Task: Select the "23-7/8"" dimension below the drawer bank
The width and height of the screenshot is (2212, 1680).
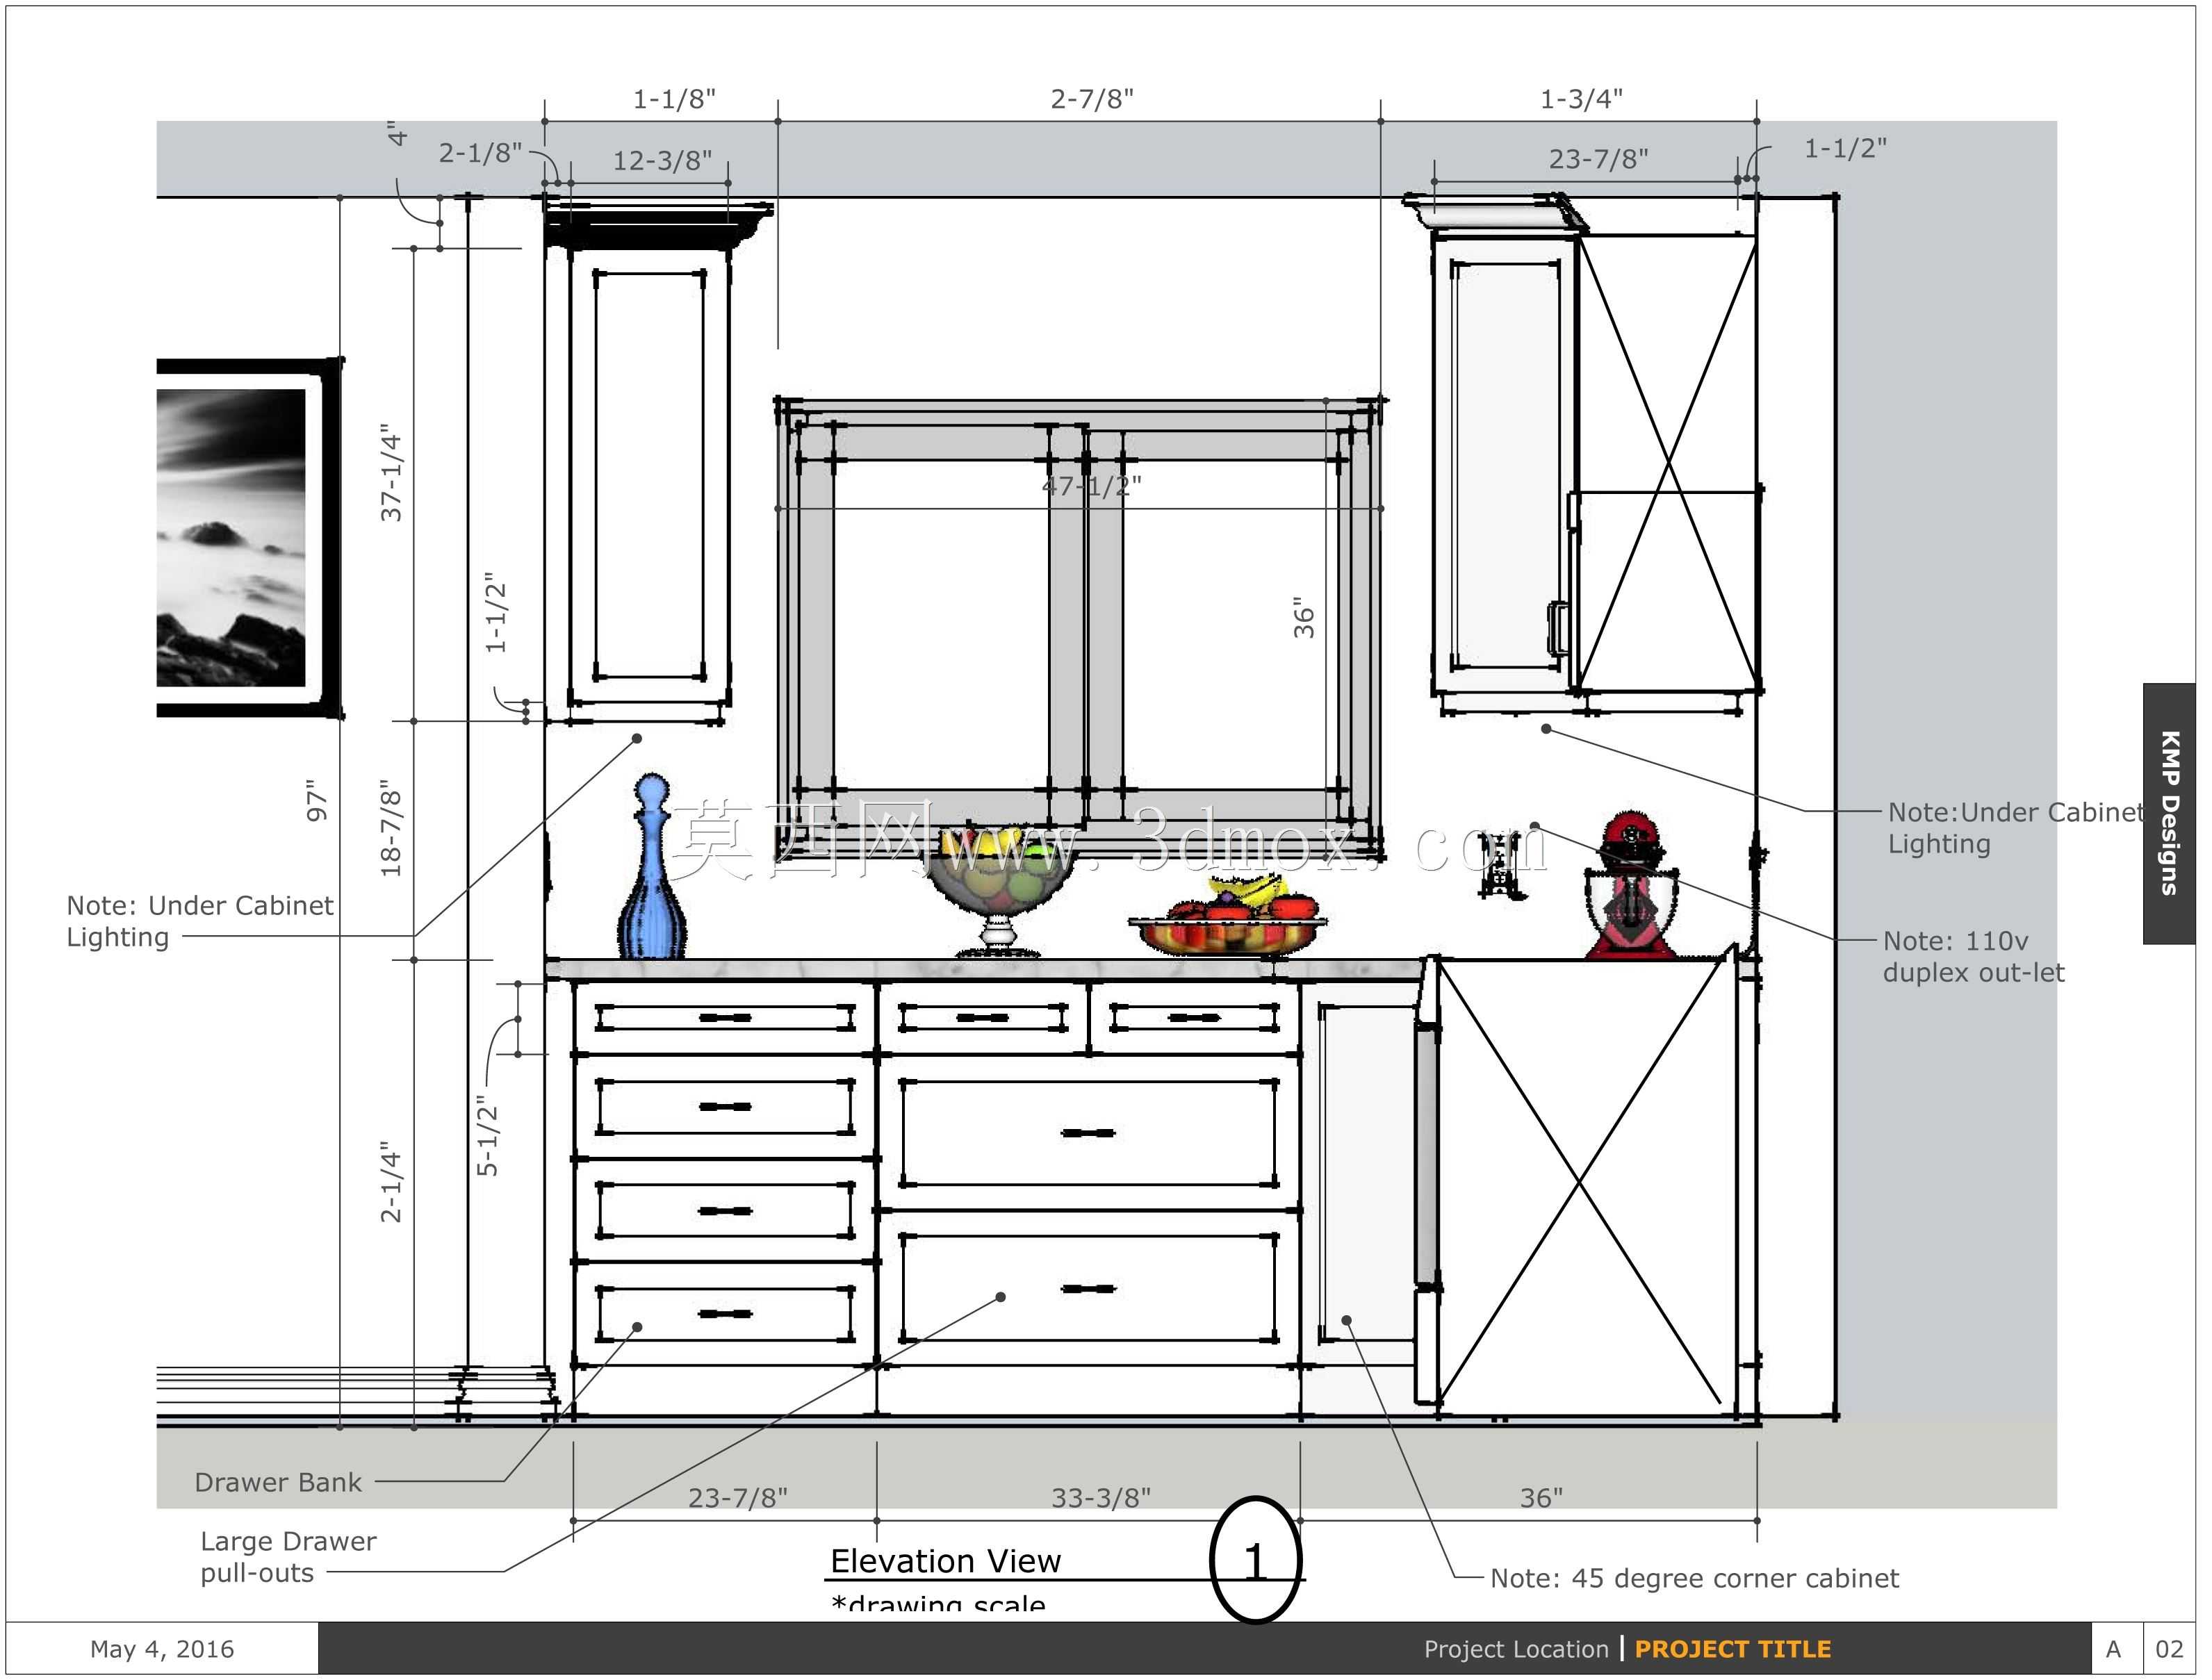Action: point(738,1498)
